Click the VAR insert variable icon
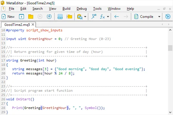The height and width of the screenshot is (115, 173). click(94, 17)
